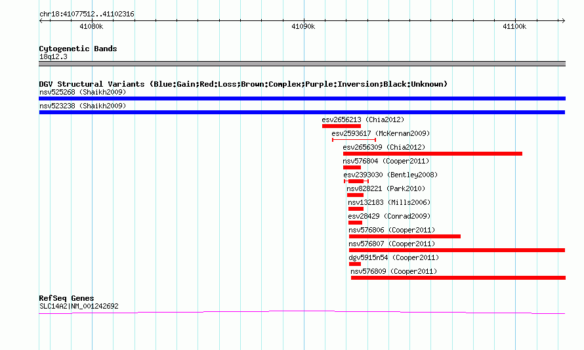Click the chr18:41077512..41102316 coordinate text
The width and height of the screenshot is (584, 350).
click(87, 14)
